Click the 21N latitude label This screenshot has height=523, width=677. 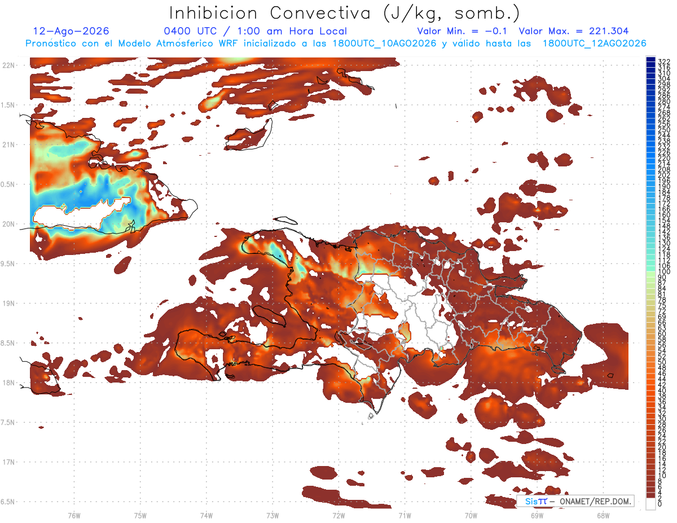tap(8, 144)
